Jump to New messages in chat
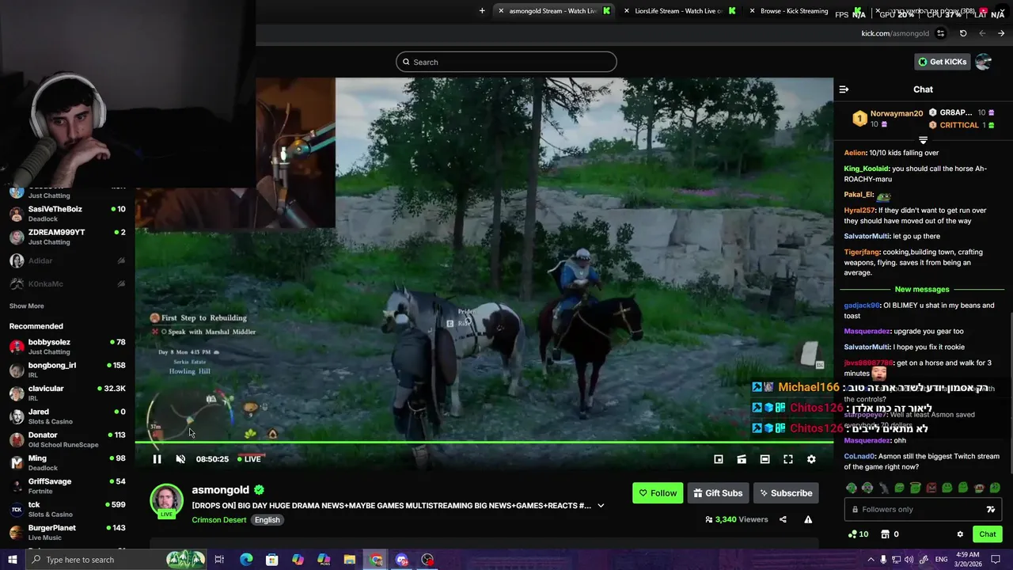 pyautogui.click(x=922, y=289)
